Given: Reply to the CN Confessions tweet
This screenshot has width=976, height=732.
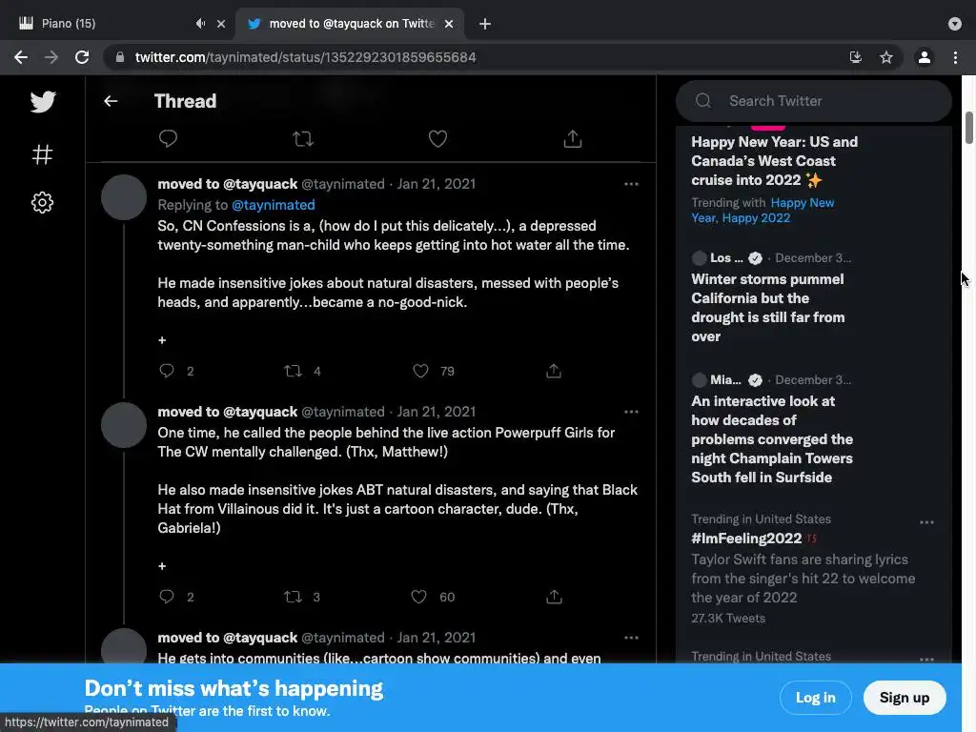Looking at the screenshot, I should [167, 371].
